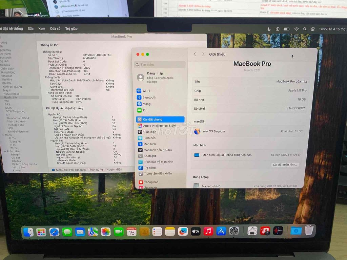Click Phần cứng in System Information path bar
Viewport: 347px width, 260px height.
point(96,170)
